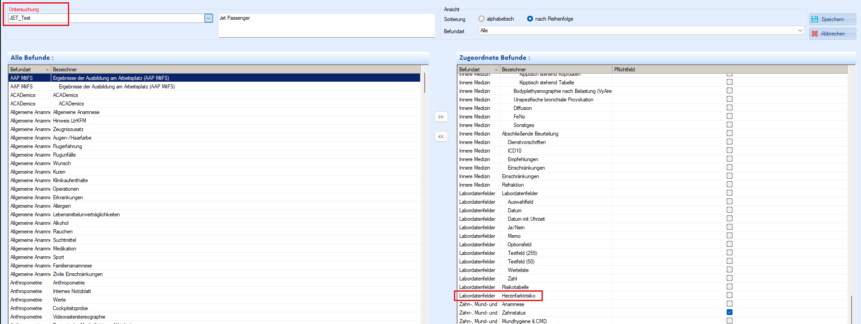Select Flugunfälle row in Alle Befunde
The image size is (861, 324).
(x=64, y=155)
